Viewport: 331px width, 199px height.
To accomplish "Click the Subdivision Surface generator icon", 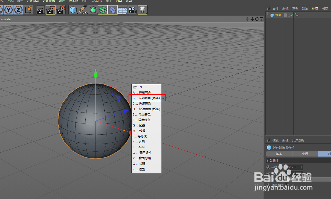I will point(93,10).
